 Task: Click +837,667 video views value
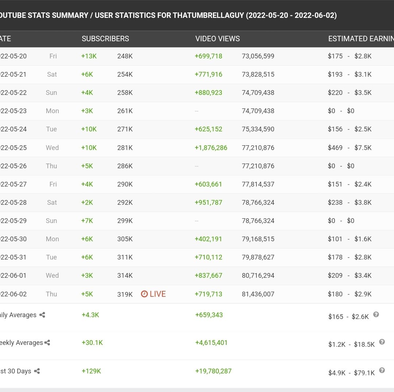click(x=209, y=275)
